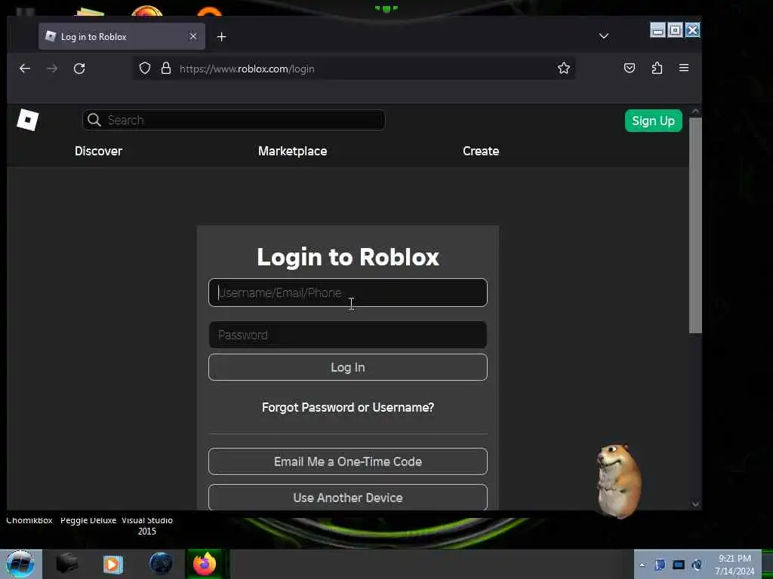Open the tracking protection shield icon
Screen dimensions: 773x579
144,69
